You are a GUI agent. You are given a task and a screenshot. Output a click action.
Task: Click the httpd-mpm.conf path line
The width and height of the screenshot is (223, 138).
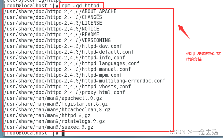[63, 75]
